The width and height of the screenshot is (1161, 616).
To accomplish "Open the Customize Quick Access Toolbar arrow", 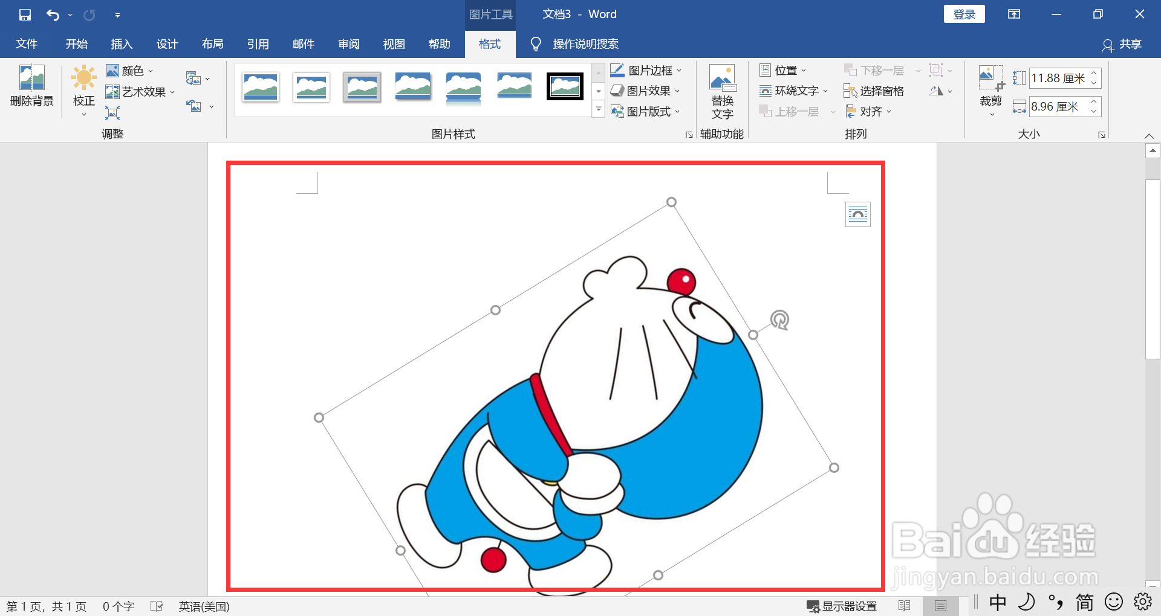I will [117, 15].
